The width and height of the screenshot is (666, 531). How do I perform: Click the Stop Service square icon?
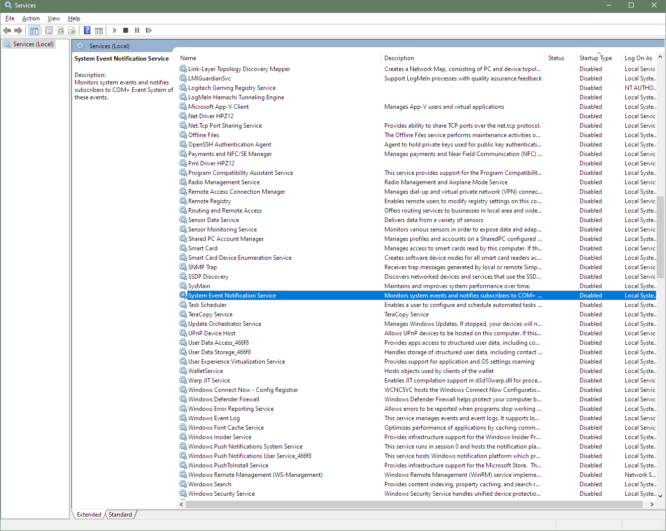pyautogui.click(x=126, y=30)
